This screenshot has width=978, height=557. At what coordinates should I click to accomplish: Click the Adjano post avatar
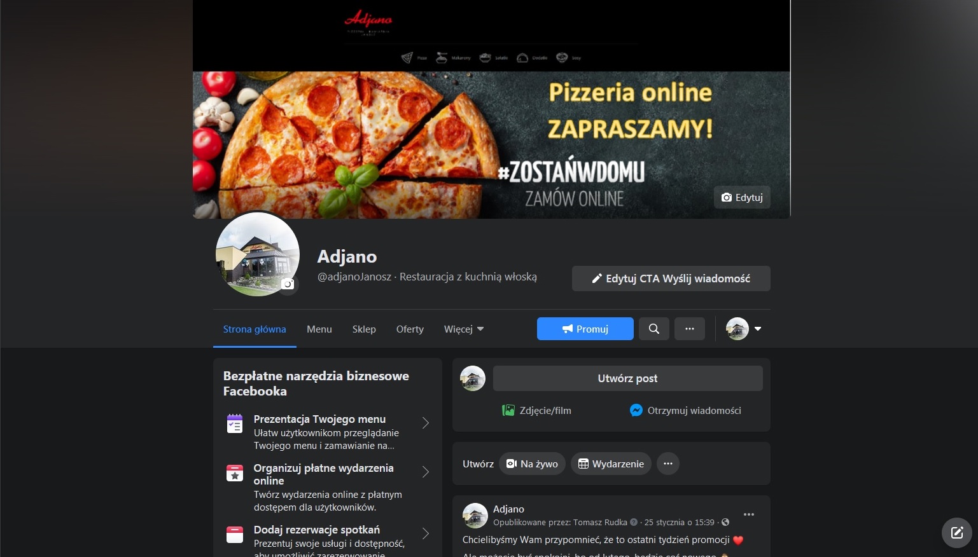pyautogui.click(x=475, y=516)
